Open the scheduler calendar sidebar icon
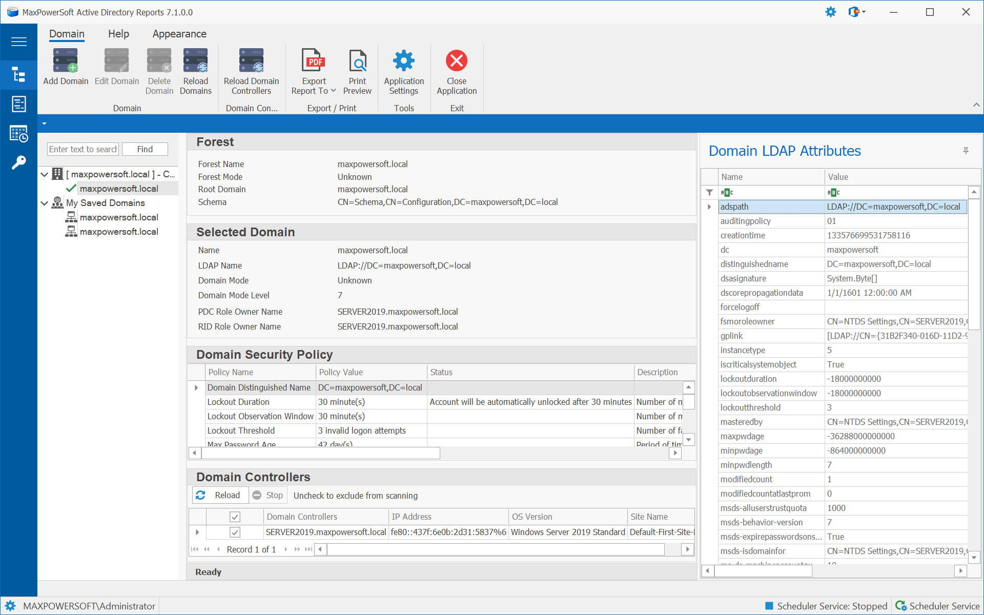 pyautogui.click(x=19, y=134)
